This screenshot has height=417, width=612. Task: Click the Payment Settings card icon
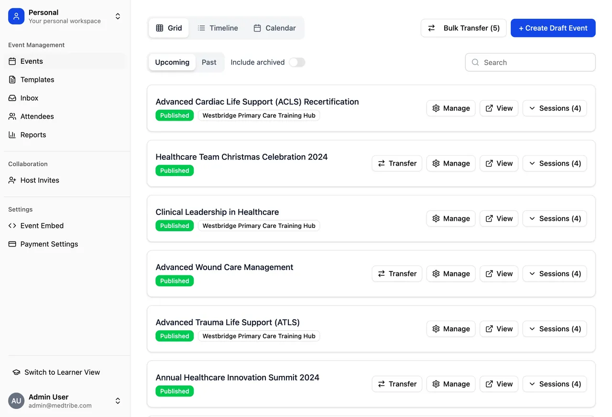point(12,244)
